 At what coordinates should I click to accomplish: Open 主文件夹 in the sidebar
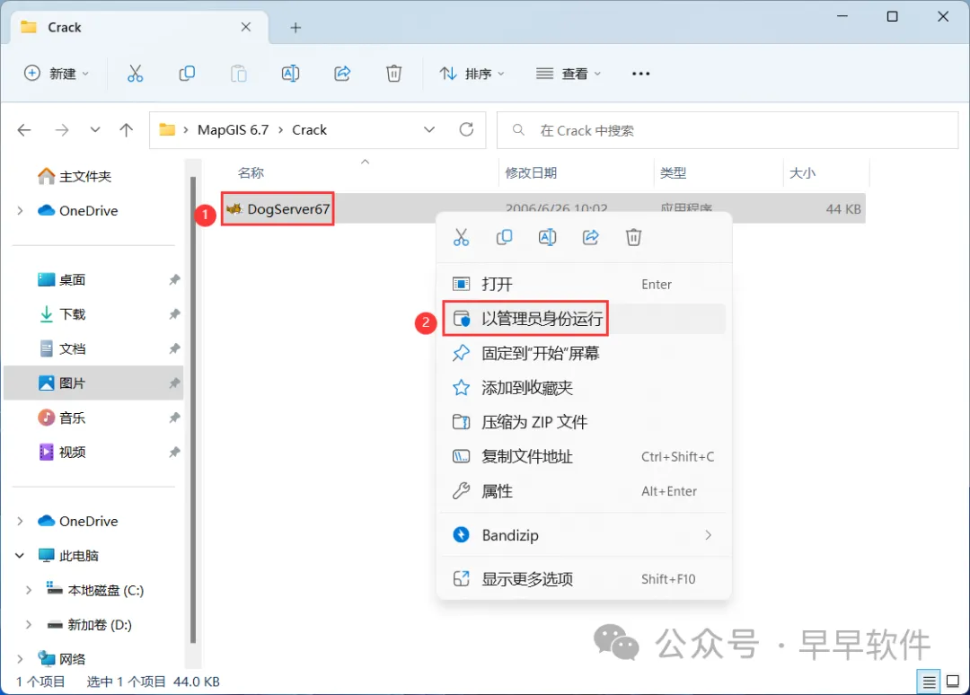point(75,177)
